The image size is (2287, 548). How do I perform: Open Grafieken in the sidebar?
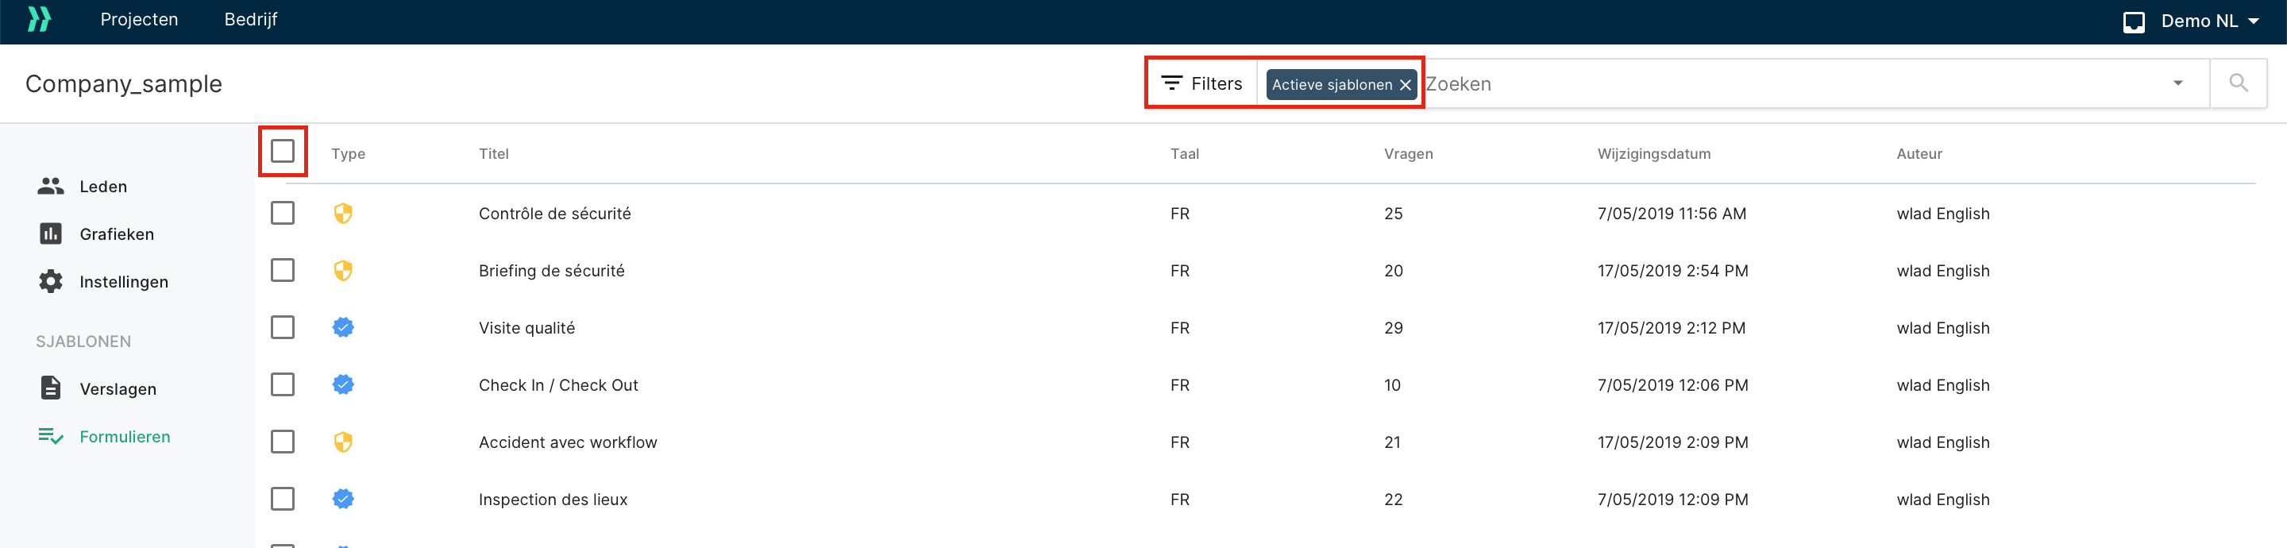tap(116, 234)
